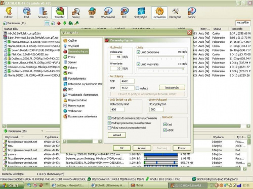Click the dialog Pomoc button
The height and width of the screenshot is (189, 253).
click(182, 148)
